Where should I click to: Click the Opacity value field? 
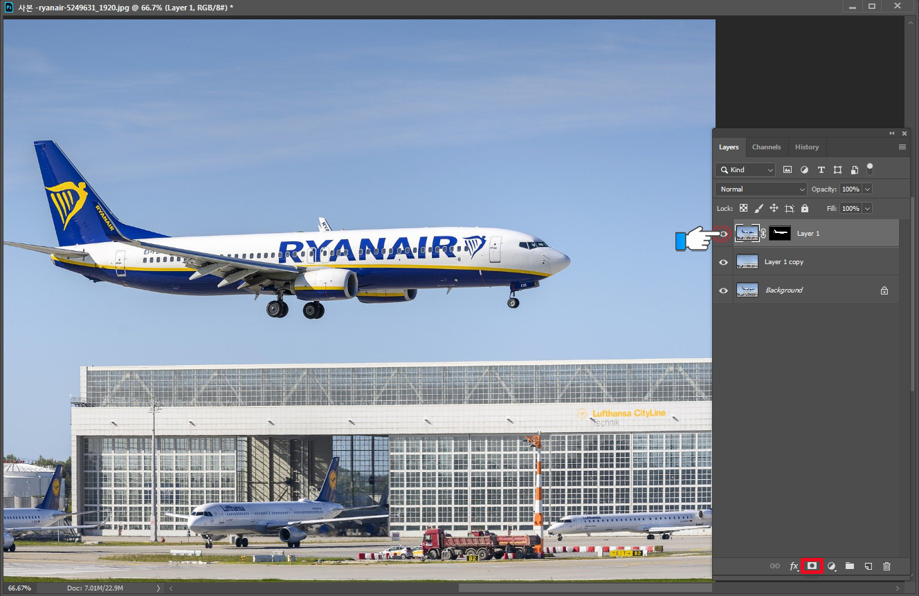[x=850, y=189]
